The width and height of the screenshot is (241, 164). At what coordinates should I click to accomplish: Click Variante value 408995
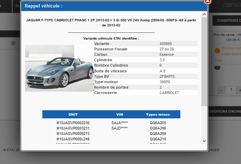166,44
